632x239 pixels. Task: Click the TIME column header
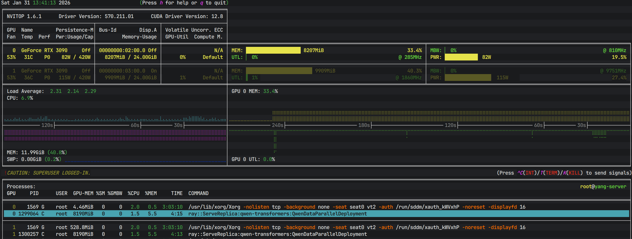[x=177, y=193]
